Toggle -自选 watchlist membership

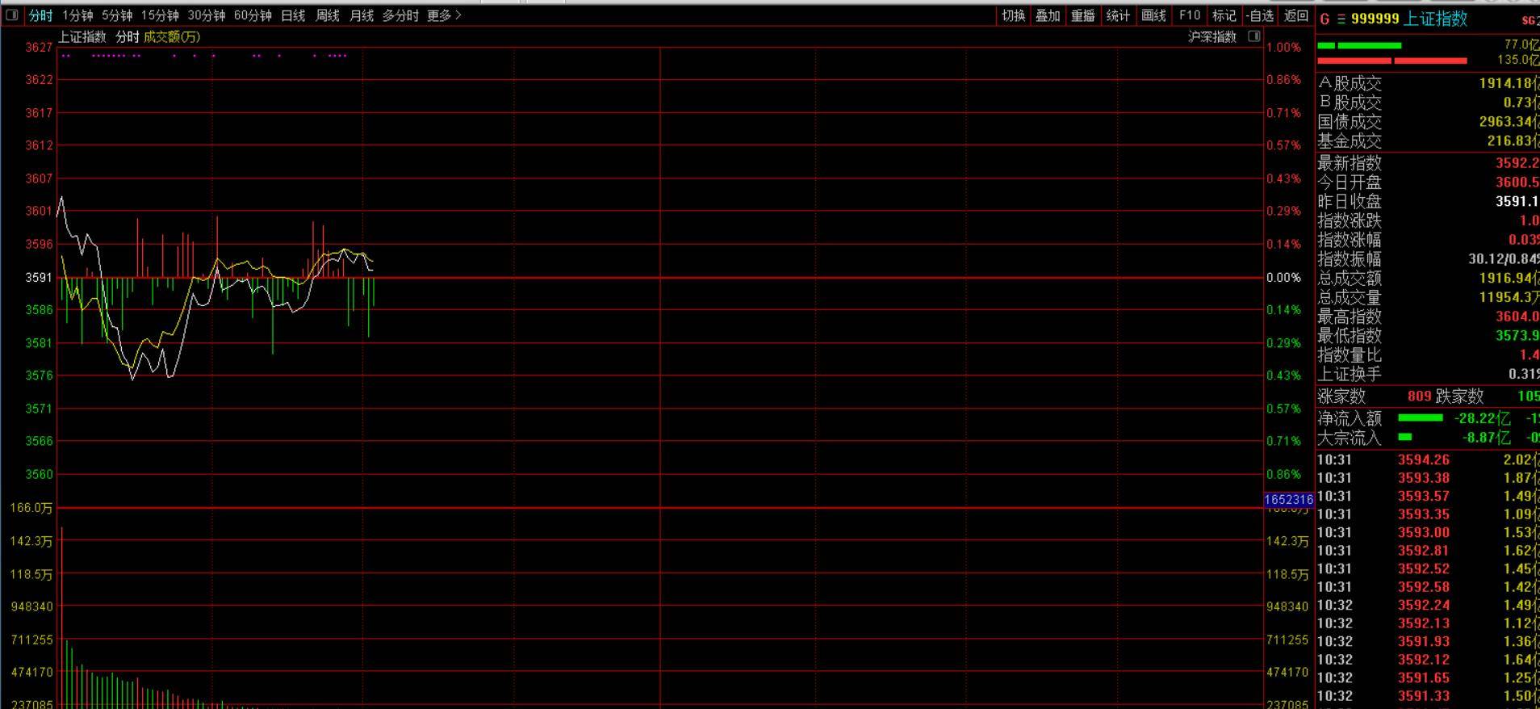coord(1260,15)
